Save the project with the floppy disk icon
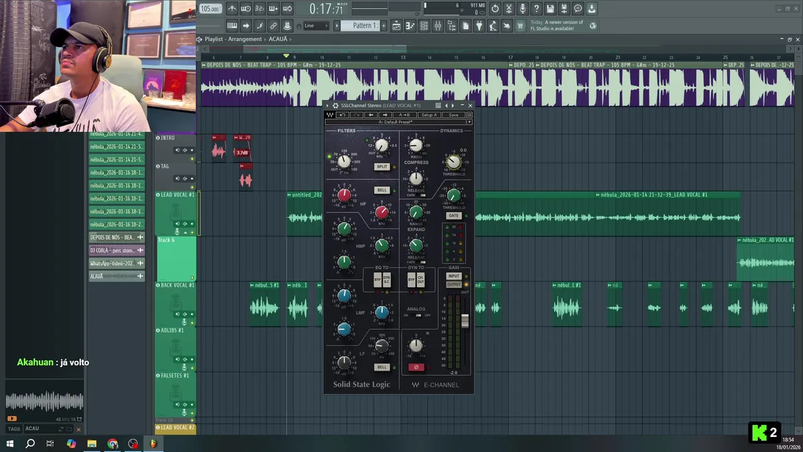 [x=550, y=9]
